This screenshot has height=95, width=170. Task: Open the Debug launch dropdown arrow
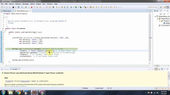pyautogui.click(x=73, y=7)
